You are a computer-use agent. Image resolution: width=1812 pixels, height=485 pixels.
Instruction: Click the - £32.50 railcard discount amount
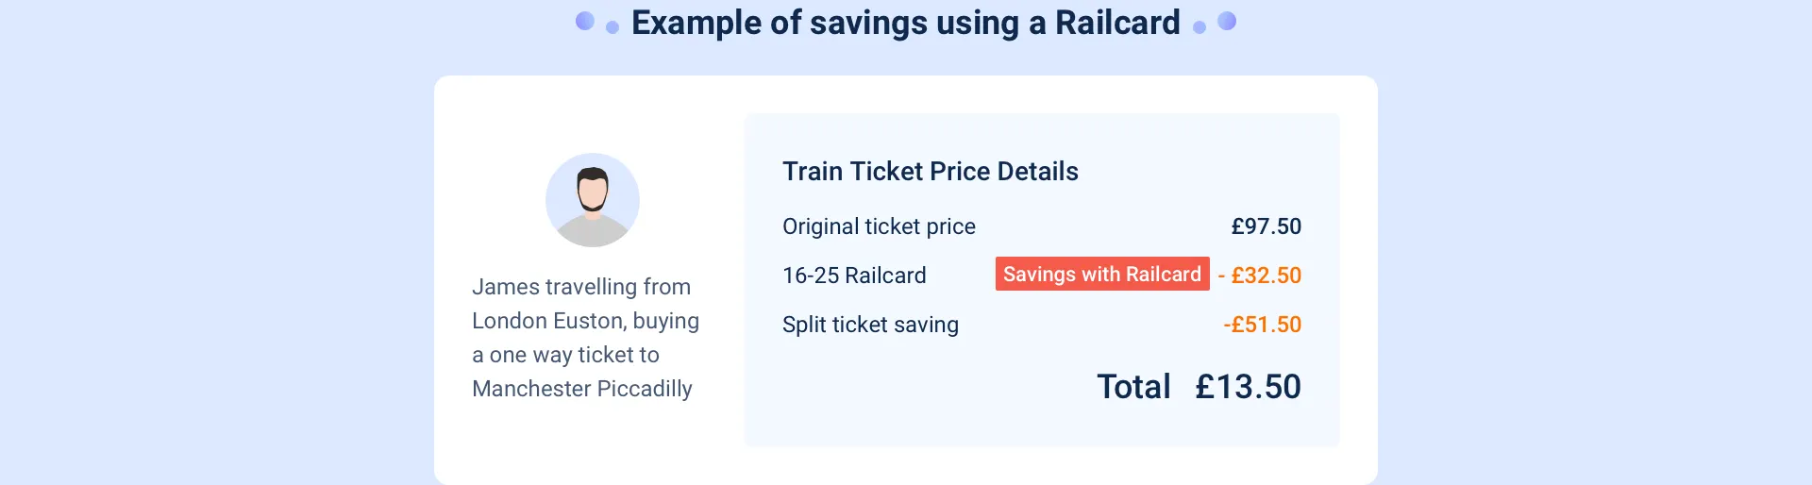point(1259,276)
